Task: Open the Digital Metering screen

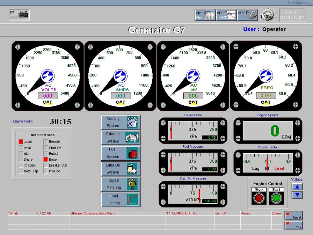Action: [121, 184]
